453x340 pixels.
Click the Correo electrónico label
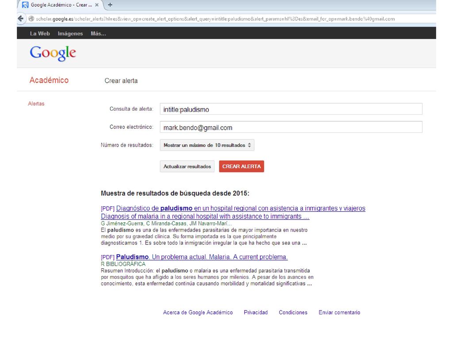pos(131,127)
